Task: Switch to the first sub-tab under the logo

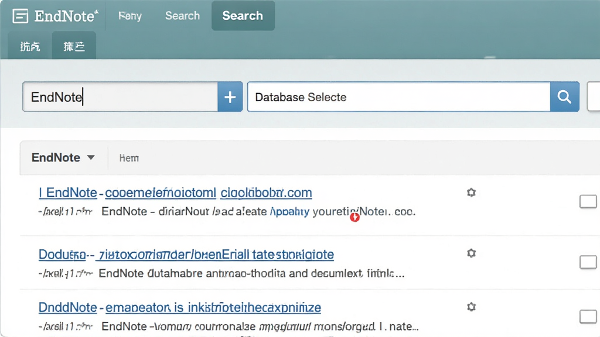Action: (x=30, y=46)
